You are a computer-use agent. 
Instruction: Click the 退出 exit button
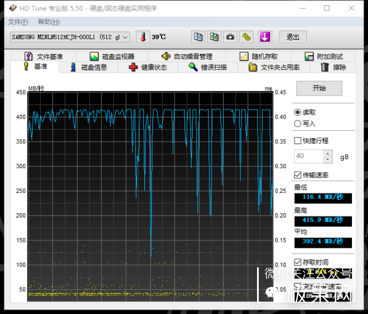(293, 37)
